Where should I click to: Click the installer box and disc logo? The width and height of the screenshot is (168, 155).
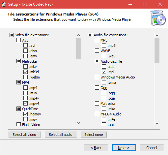(158, 18)
